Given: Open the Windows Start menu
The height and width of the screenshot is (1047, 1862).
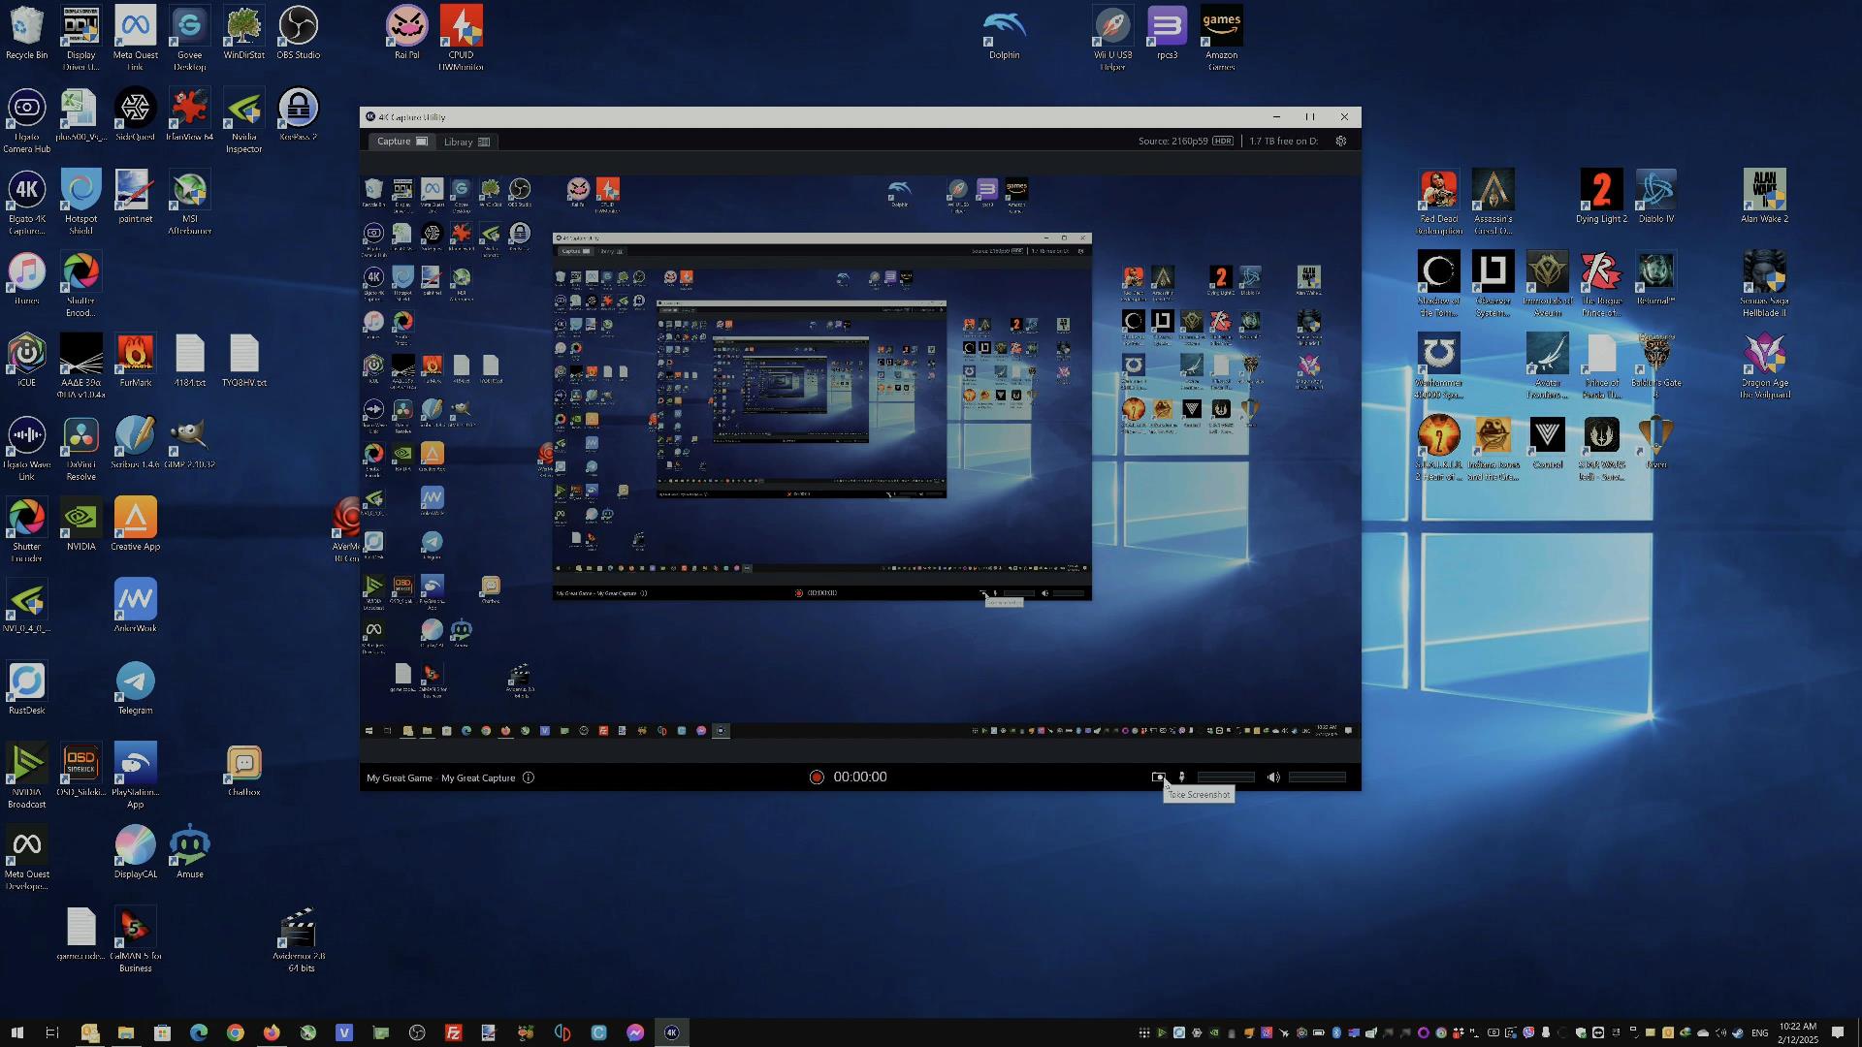Looking at the screenshot, I should pos(16,1032).
